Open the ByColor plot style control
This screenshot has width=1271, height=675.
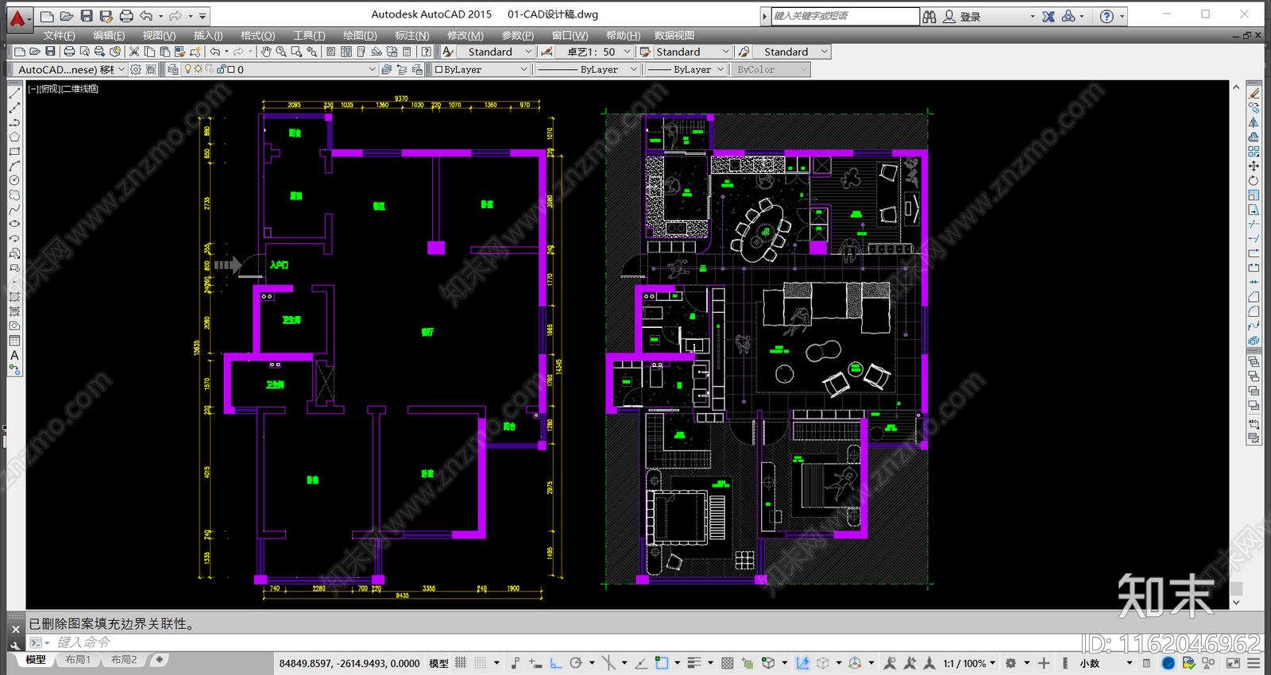[x=771, y=69]
